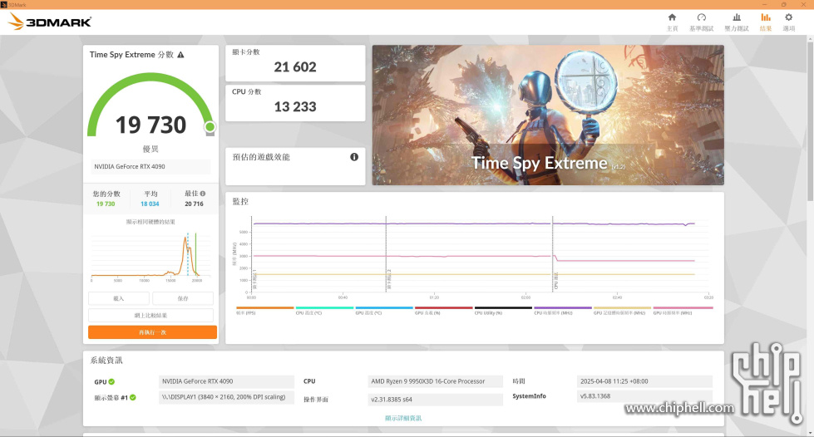Open the Options (選項) gear tab
The width and height of the screenshot is (814, 437).
point(788,22)
